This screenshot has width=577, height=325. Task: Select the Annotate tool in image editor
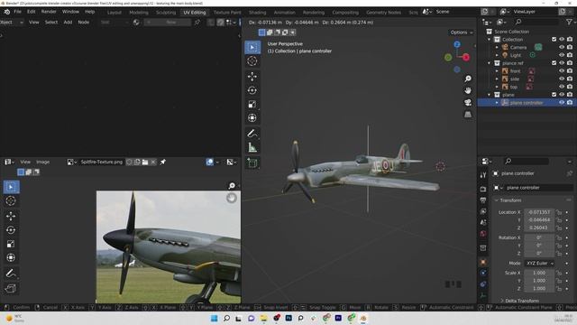[11, 274]
